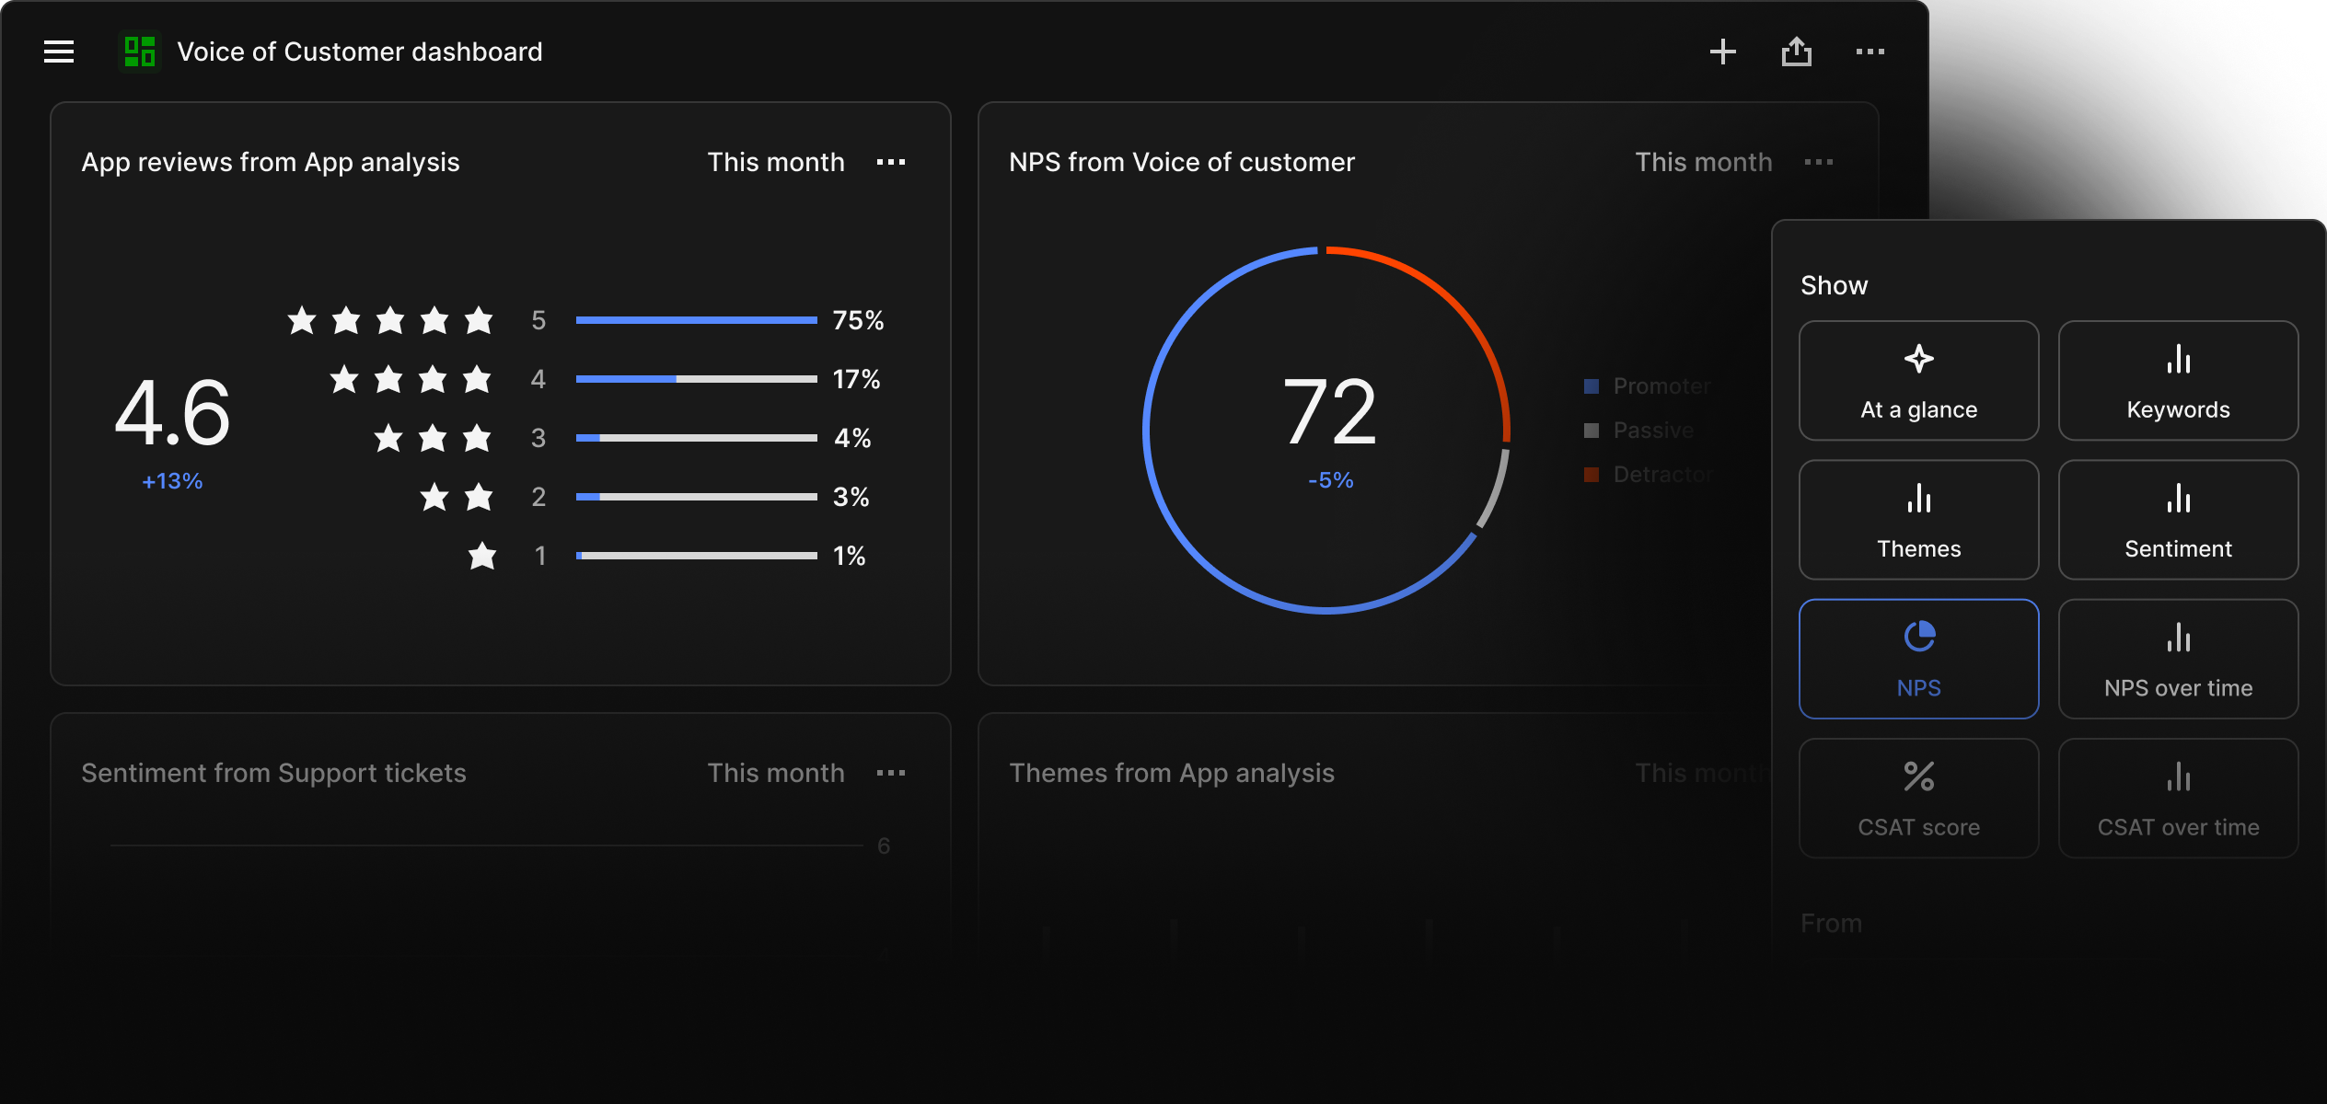Open Sentiment card options ellipsis
The height and width of the screenshot is (1104, 2327).
tap(890, 773)
